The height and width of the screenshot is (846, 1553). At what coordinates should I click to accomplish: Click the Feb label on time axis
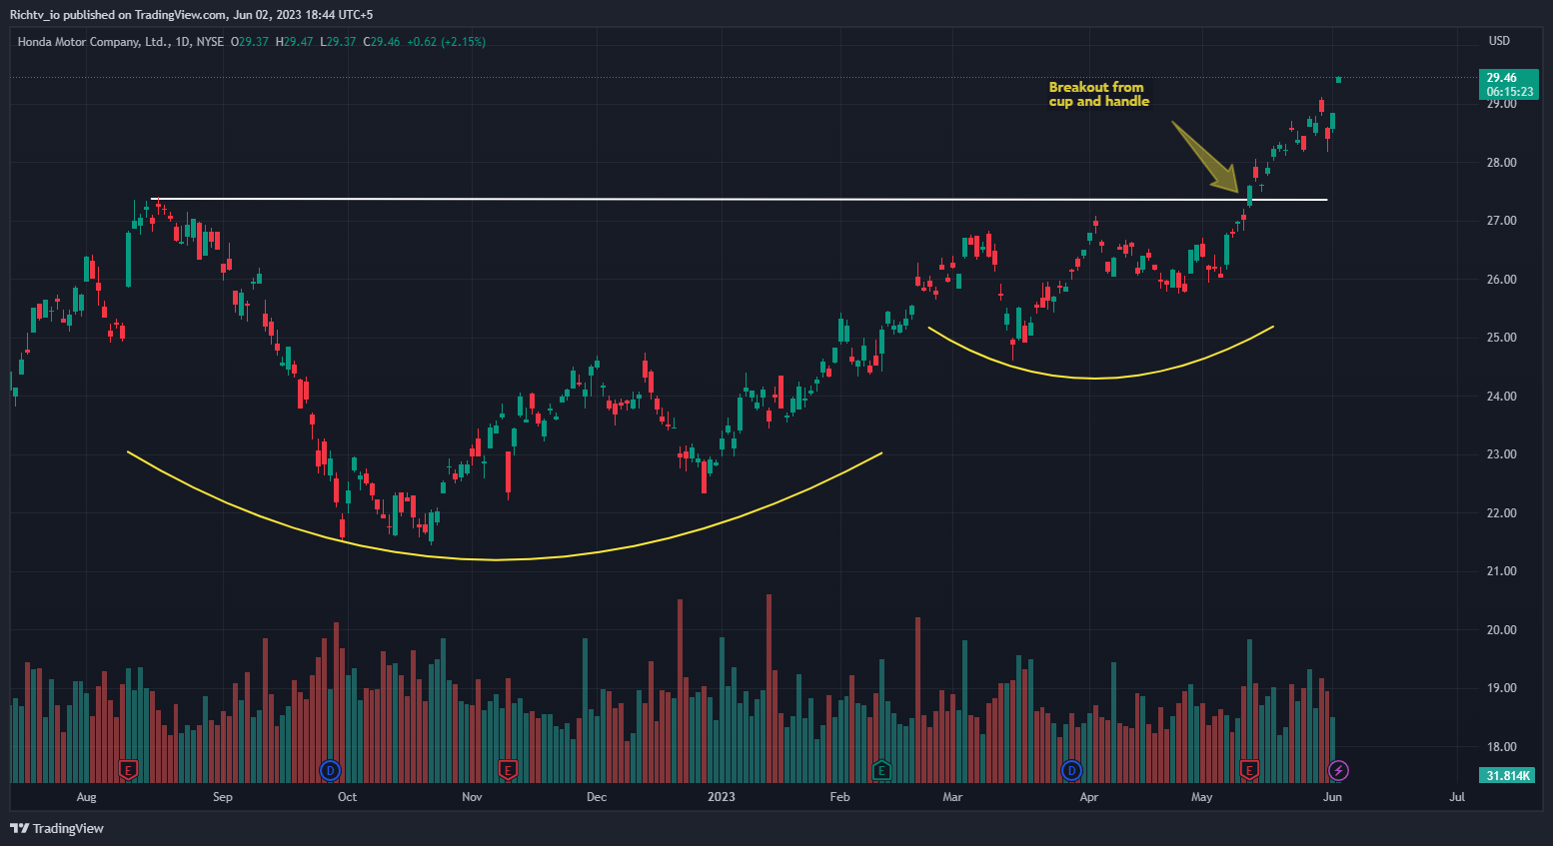click(839, 797)
